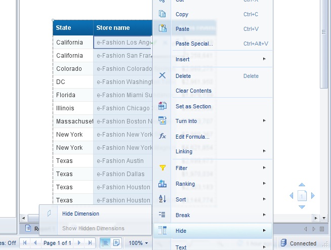331x250 pixels.
Task: Select the Massachusetts state cell
Action: 73,121
